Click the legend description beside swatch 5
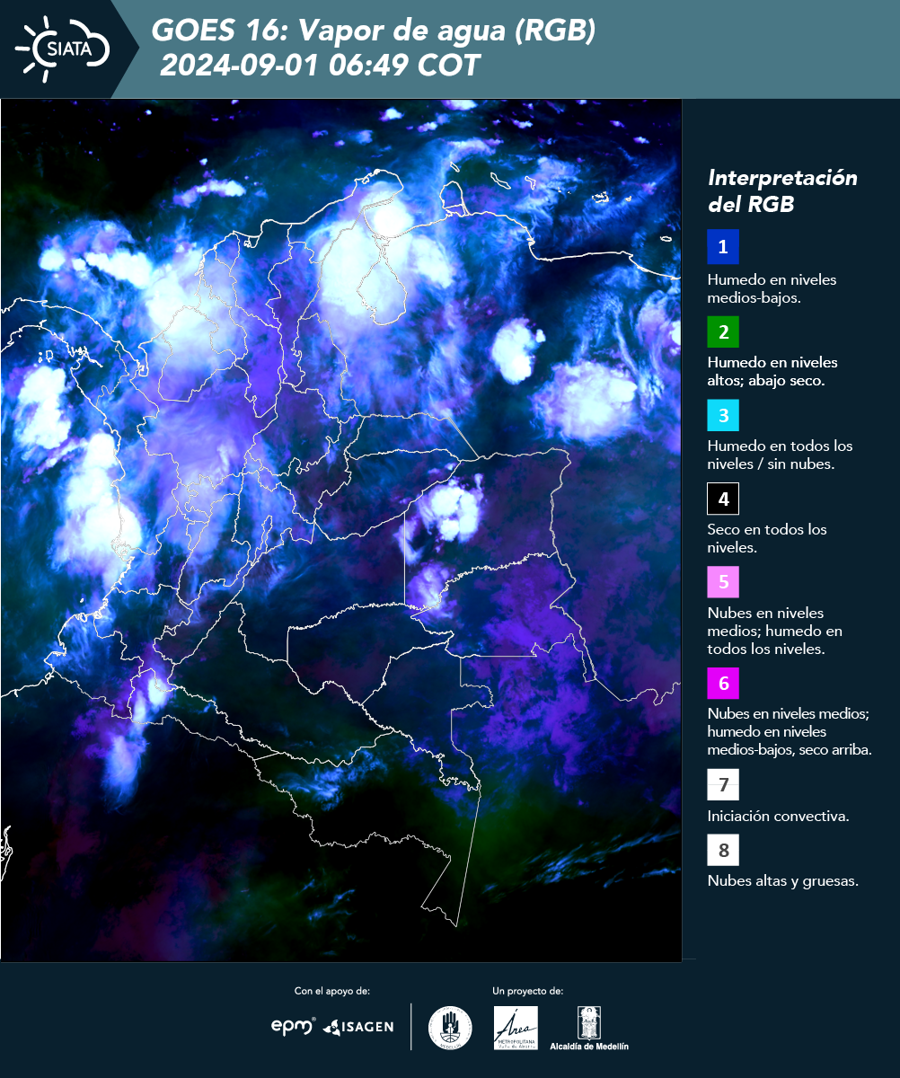This screenshot has height=1078, width=900. coord(775,631)
